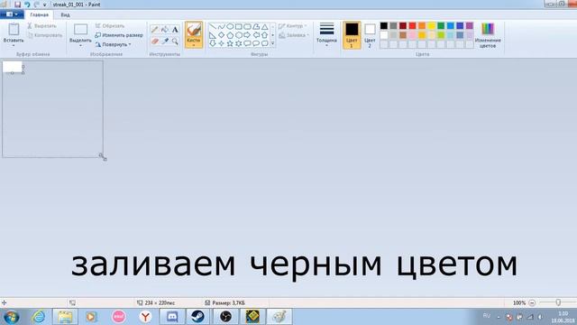Click the Save icon in the title bar
Image resolution: width=577 pixels, height=325 pixels.
coord(17,5)
